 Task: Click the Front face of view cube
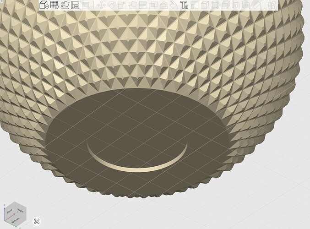[9, 212]
